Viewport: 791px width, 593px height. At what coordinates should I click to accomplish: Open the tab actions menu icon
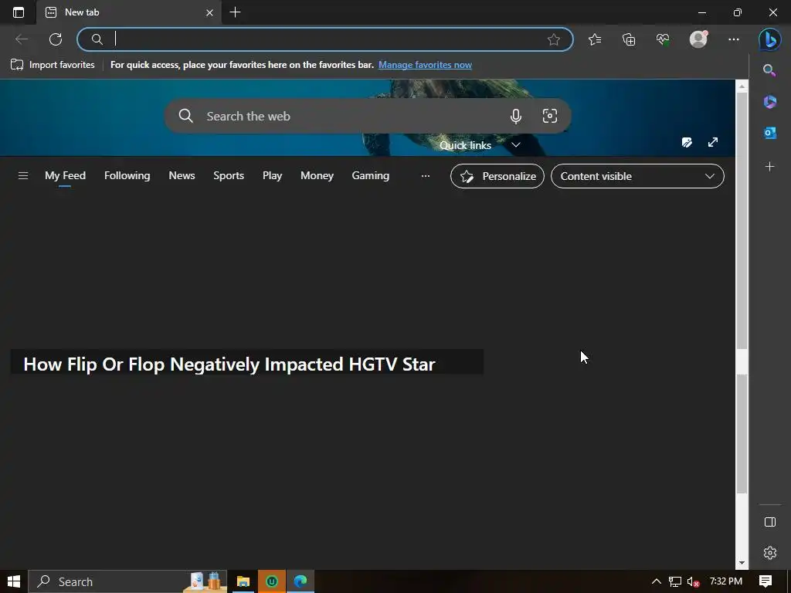(x=19, y=12)
